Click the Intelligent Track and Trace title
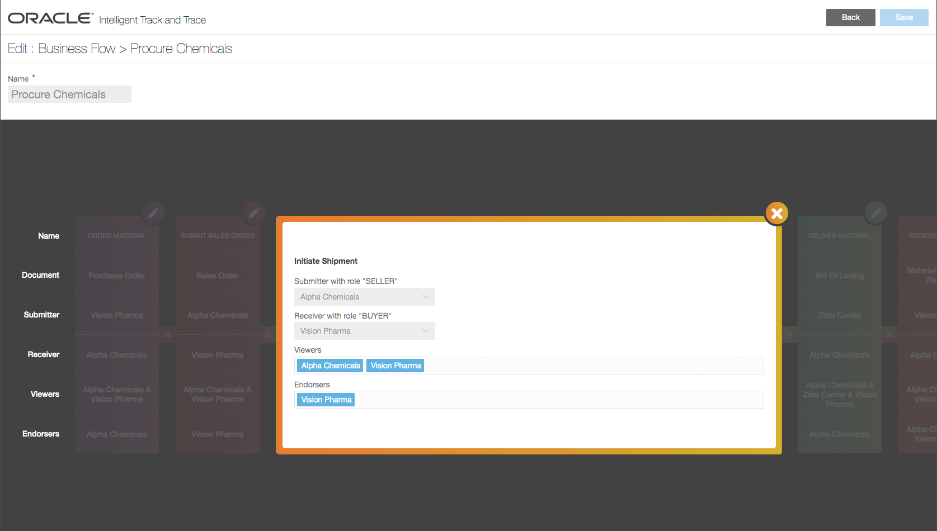 point(152,20)
